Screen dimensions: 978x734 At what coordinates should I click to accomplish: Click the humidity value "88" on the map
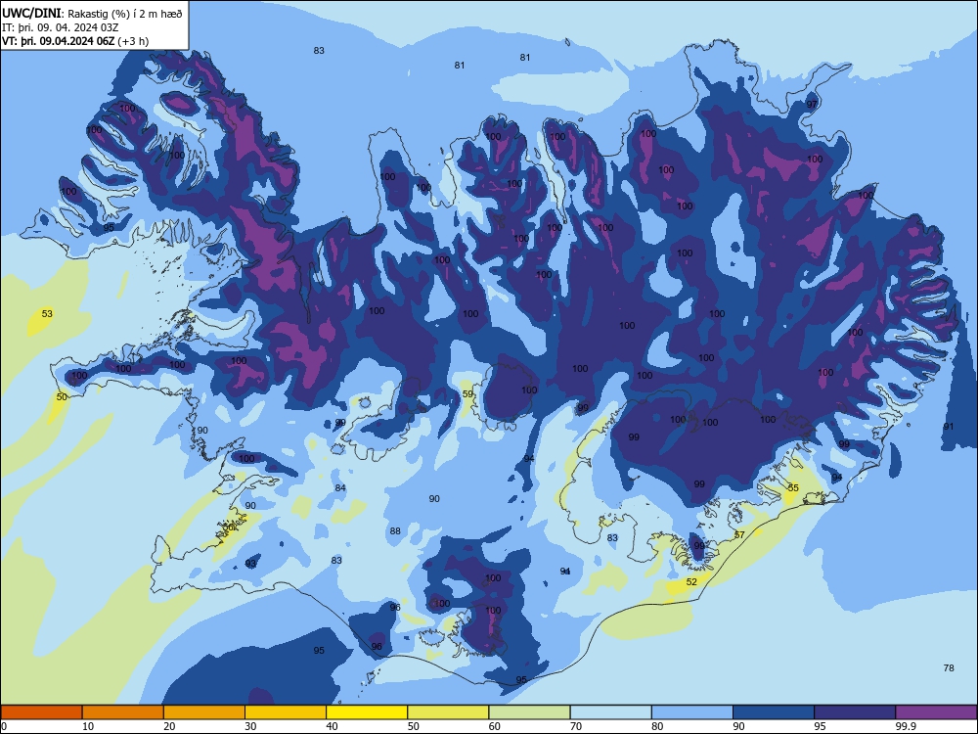pyautogui.click(x=395, y=531)
